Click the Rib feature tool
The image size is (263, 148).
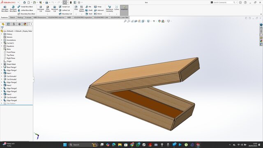click(88, 7)
